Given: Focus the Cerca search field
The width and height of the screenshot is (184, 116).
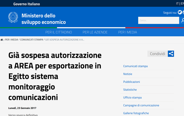Looking at the screenshot, I should coord(158,20).
